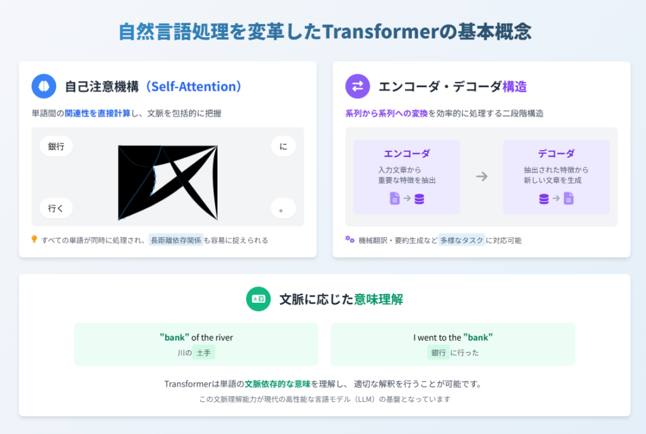Screen dimensions: 646x434
Task: Click the black attention diagram image
Action: point(168,182)
